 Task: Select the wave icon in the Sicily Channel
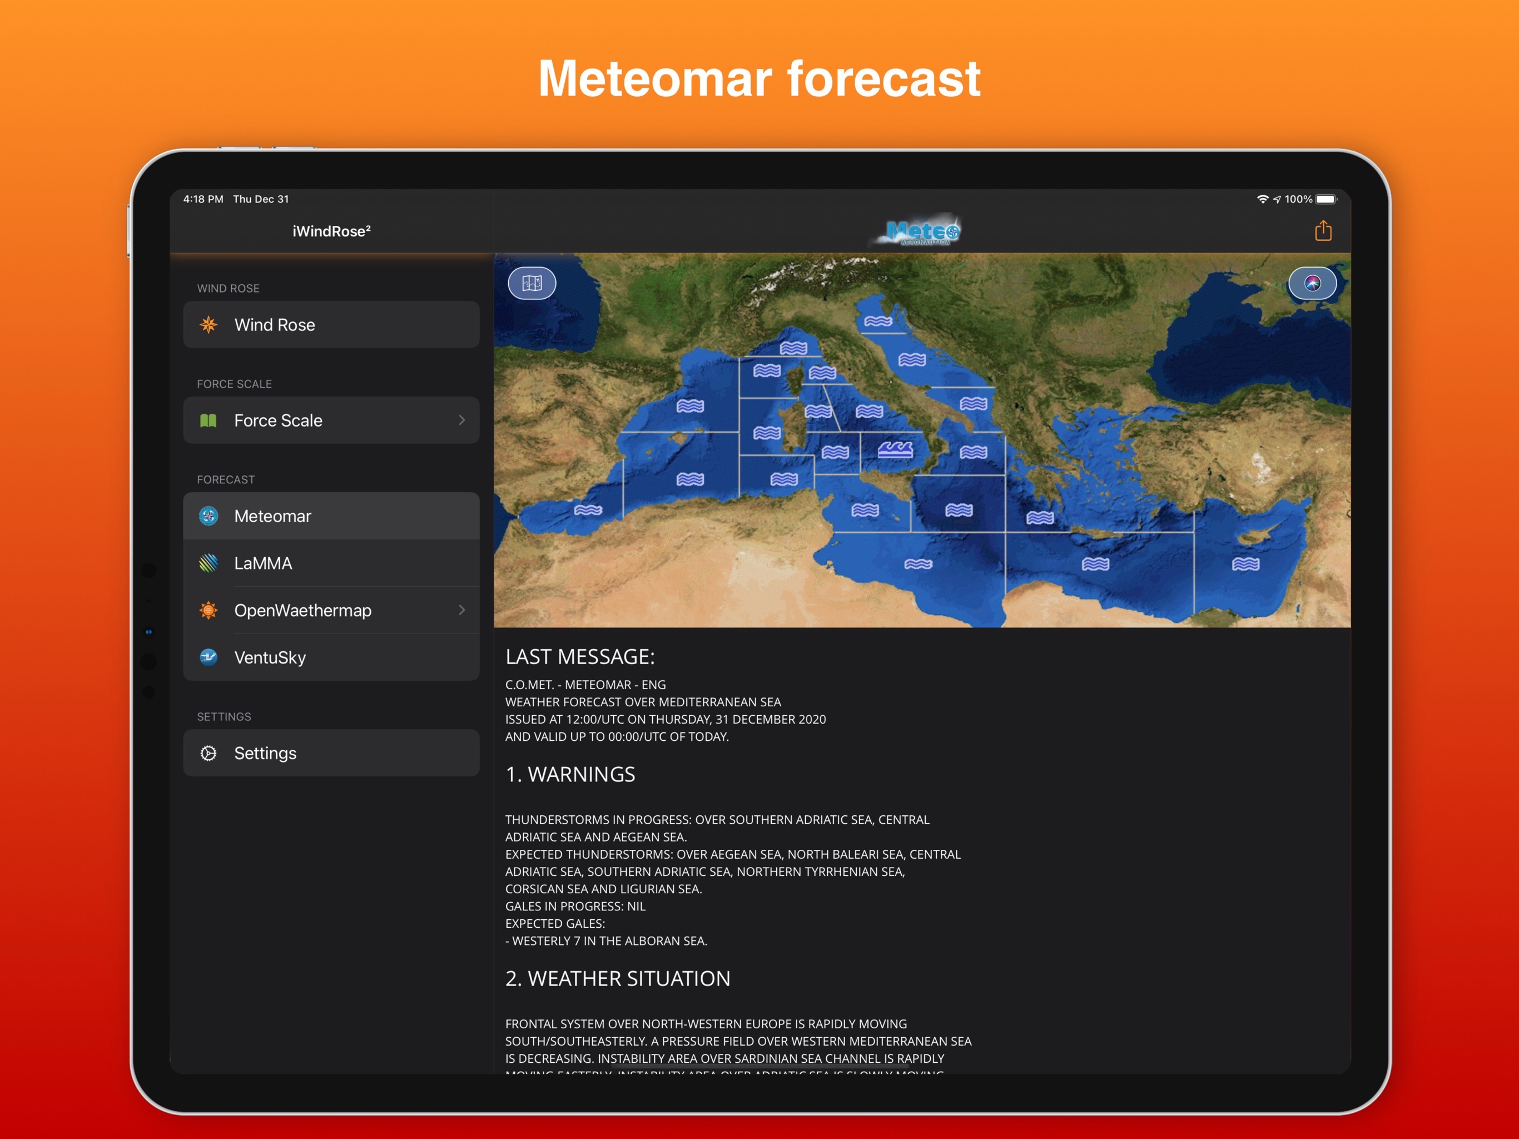point(865,511)
